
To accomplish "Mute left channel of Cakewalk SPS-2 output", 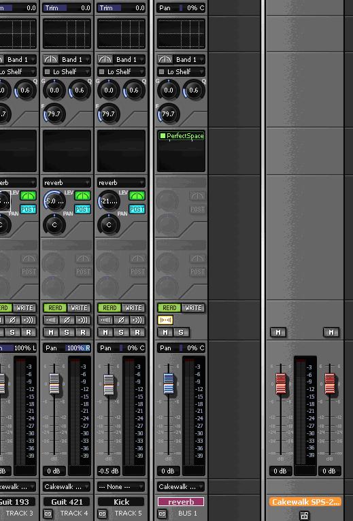I will tap(278, 333).
